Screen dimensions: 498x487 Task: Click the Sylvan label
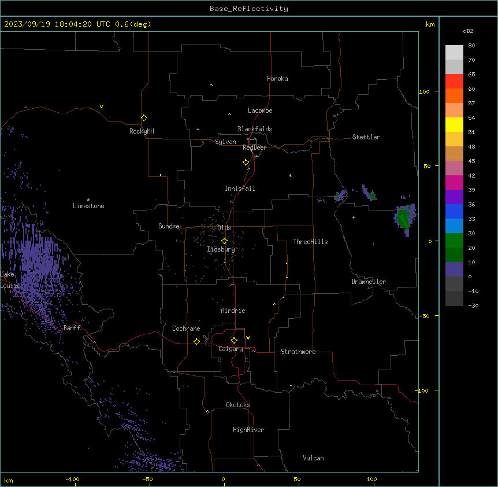tap(225, 142)
